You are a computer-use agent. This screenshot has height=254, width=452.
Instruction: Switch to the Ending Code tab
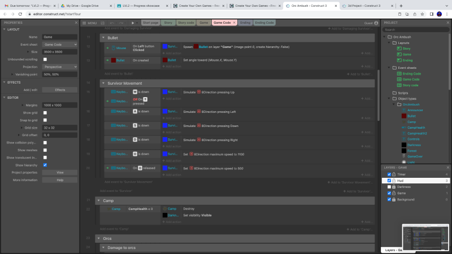[x=264, y=23]
